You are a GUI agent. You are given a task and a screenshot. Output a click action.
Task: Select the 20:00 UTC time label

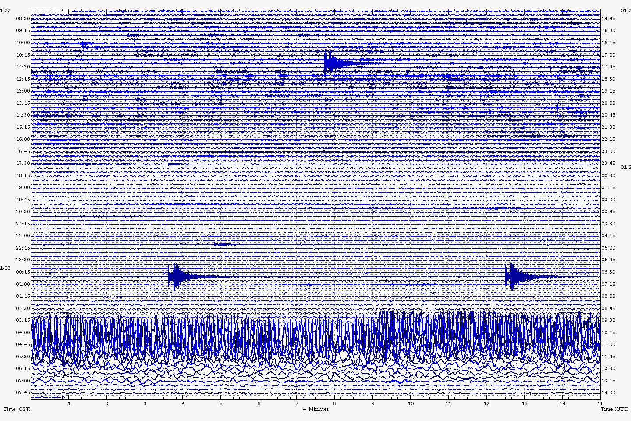coord(608,103)
